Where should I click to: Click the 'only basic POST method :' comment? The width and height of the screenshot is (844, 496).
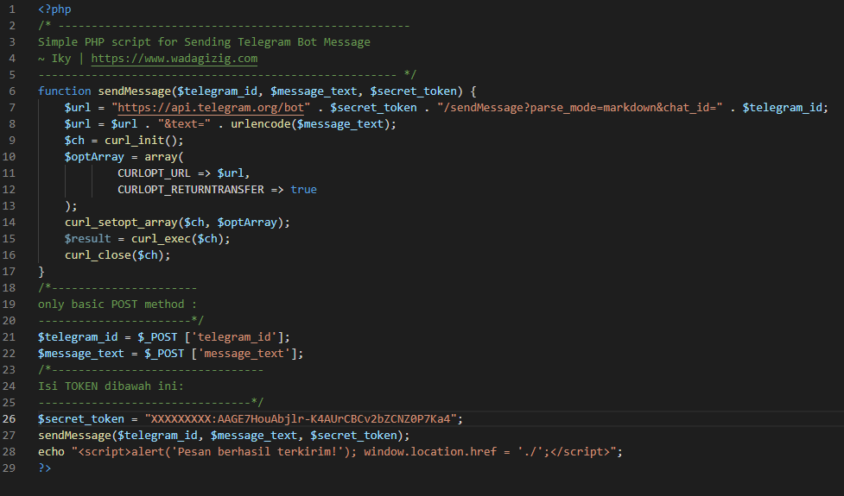tap(117, 305)
